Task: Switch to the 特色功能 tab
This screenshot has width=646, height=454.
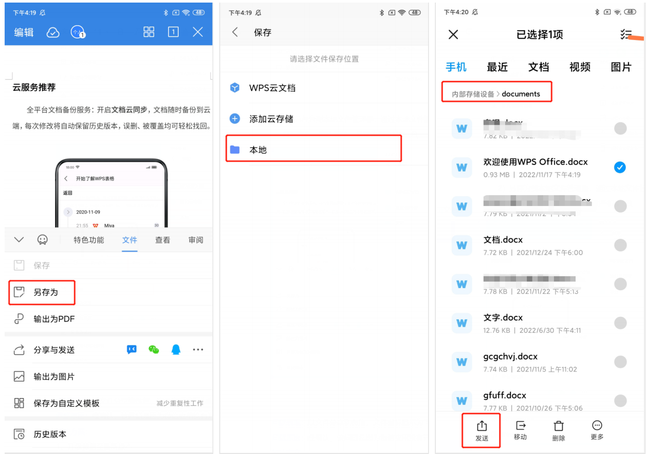Action: [89, 240]
